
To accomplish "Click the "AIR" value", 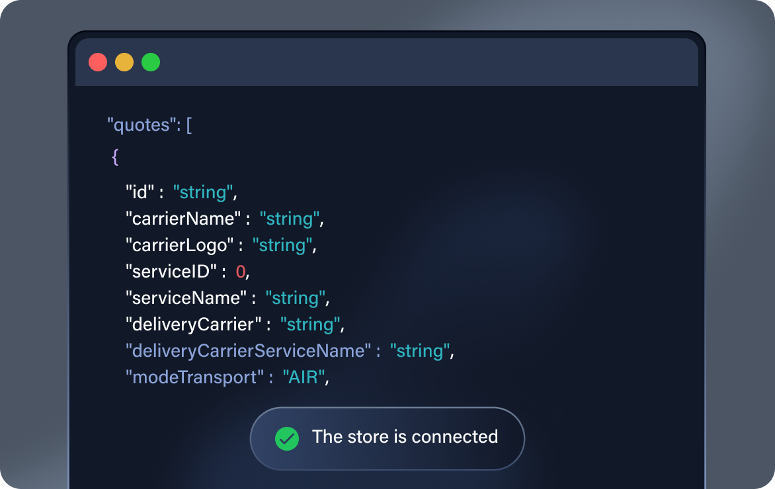I will [x=304, y=377].
